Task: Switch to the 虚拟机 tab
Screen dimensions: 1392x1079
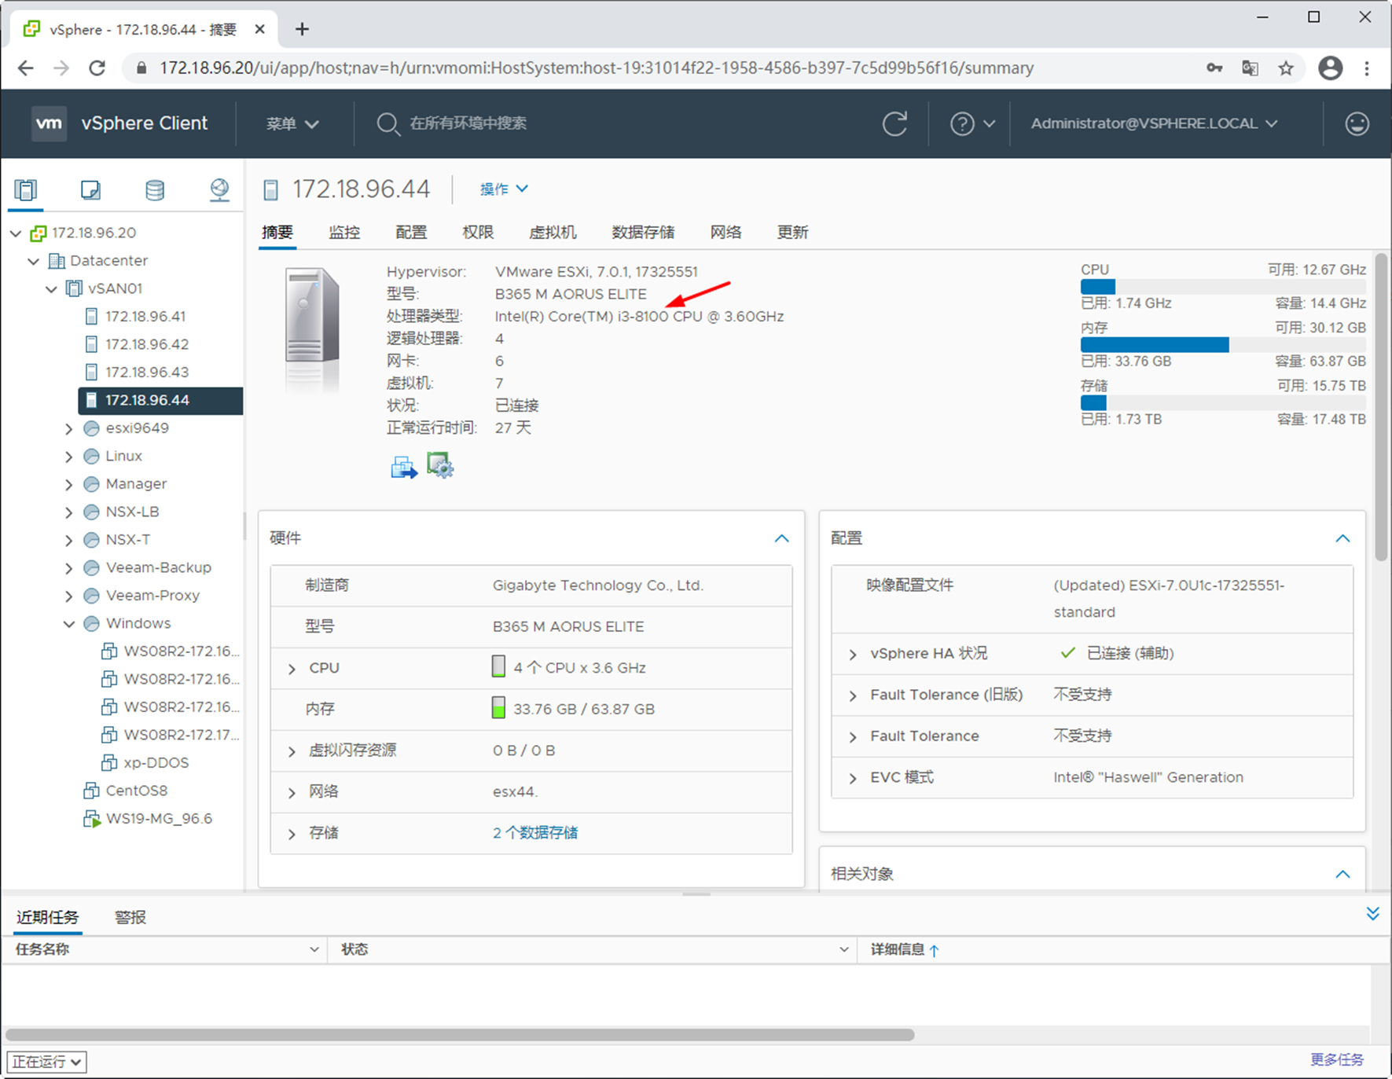Action: tap(553, 232)
